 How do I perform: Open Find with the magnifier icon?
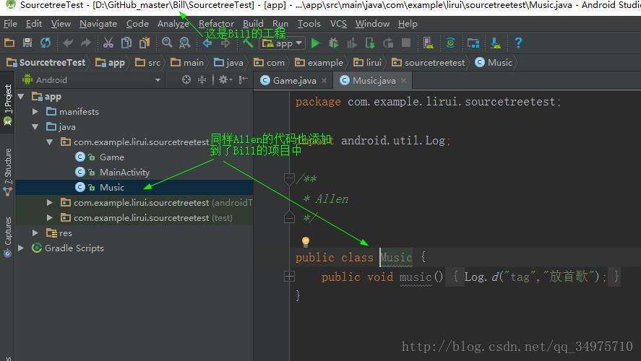click(x=167, y=43)
